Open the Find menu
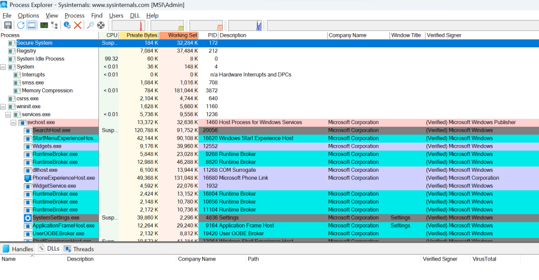This screenshot has width=539, height=280. point(97,15)
